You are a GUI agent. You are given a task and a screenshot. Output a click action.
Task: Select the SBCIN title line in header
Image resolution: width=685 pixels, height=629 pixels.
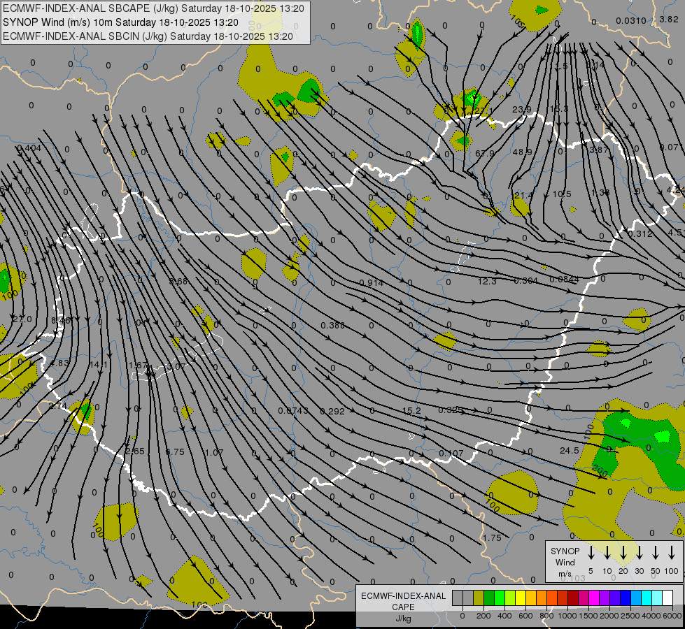[x=148, y=36]
